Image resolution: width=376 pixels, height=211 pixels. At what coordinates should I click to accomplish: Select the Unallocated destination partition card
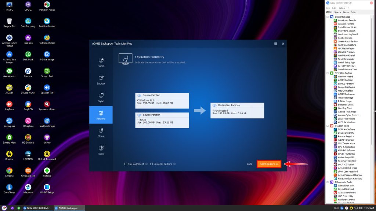(237, 111)
